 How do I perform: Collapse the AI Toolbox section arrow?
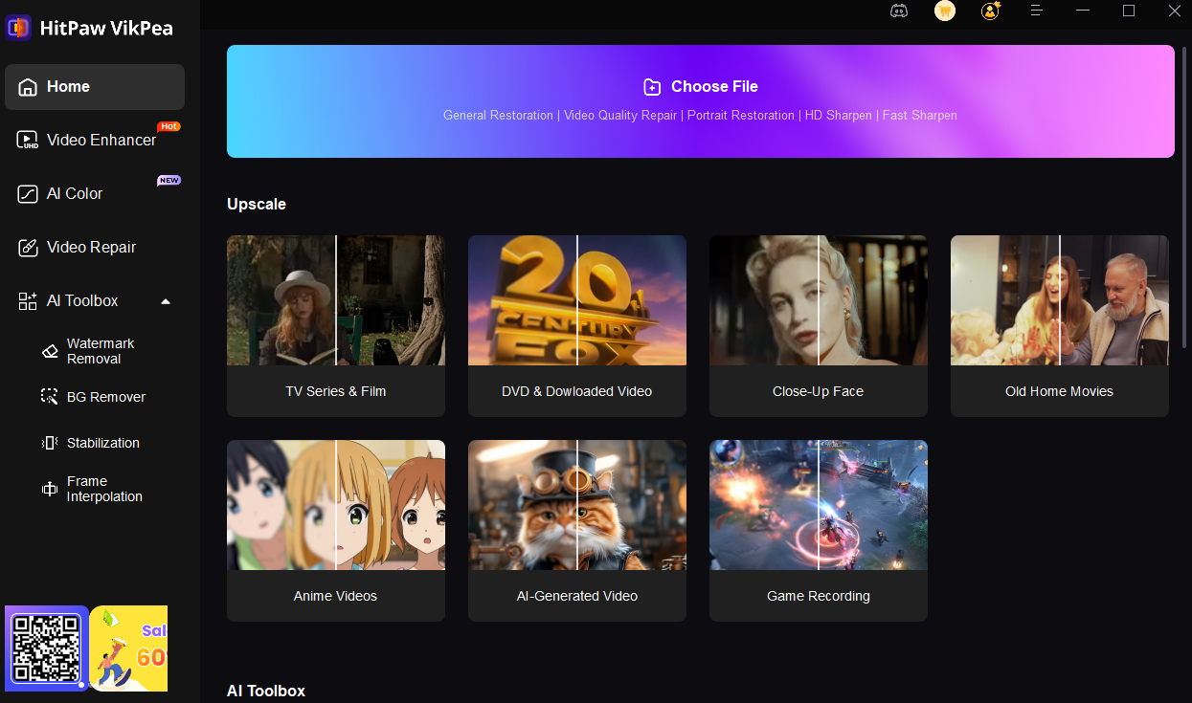tap(166, 301)
